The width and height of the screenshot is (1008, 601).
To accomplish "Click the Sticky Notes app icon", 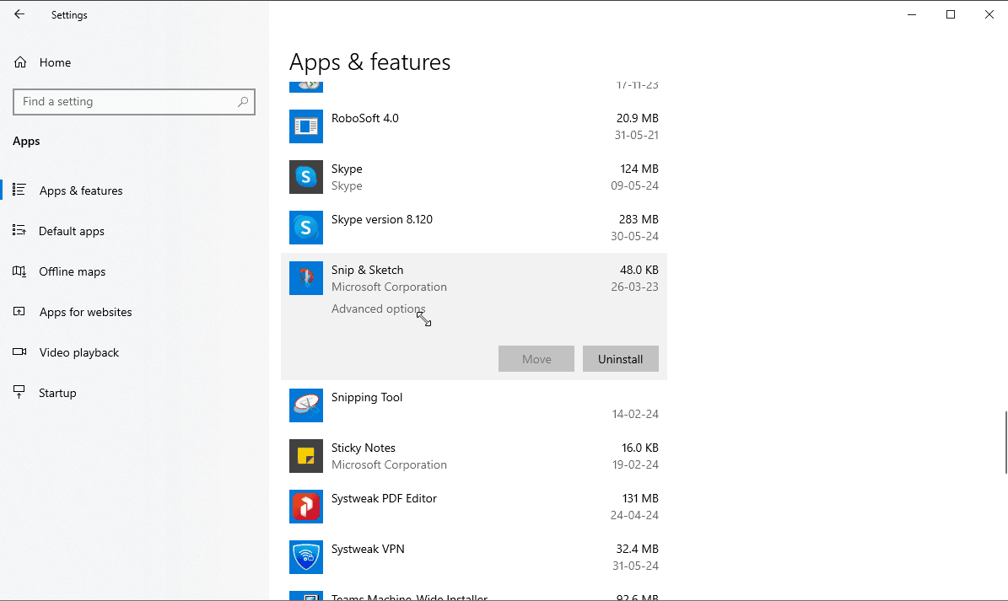I will [x=305, y=456].
